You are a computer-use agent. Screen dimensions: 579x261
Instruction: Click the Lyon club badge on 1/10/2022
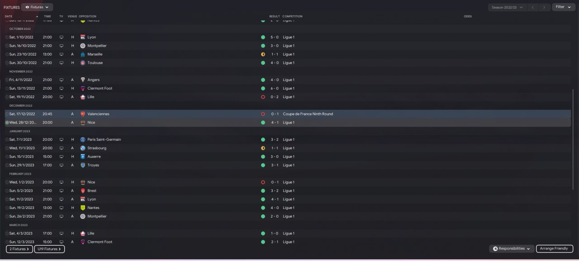point(83,37)
